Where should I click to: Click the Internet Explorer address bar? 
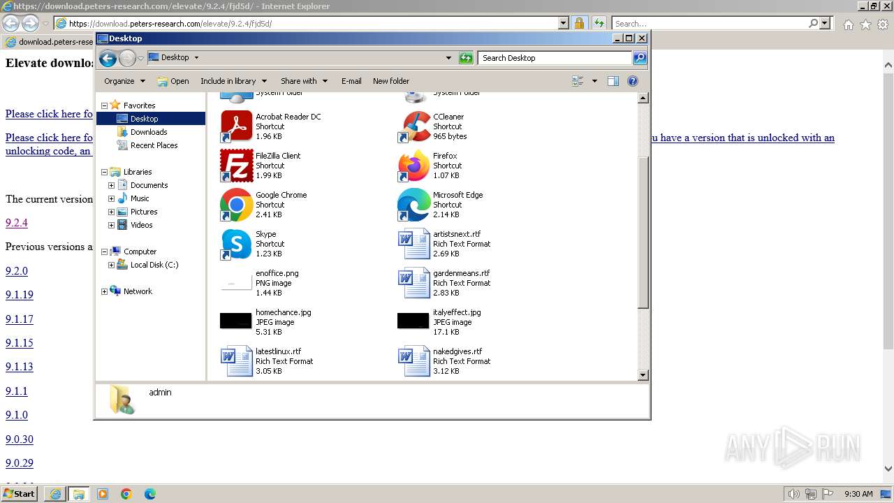pyautogui.click(x=312, y=23)
